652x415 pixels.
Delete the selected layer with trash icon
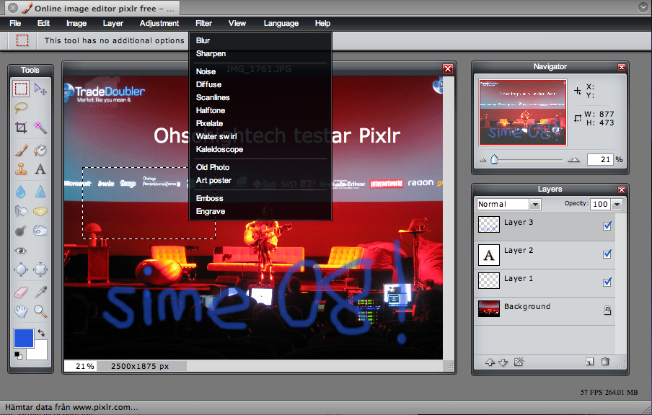tap(605, 362)
